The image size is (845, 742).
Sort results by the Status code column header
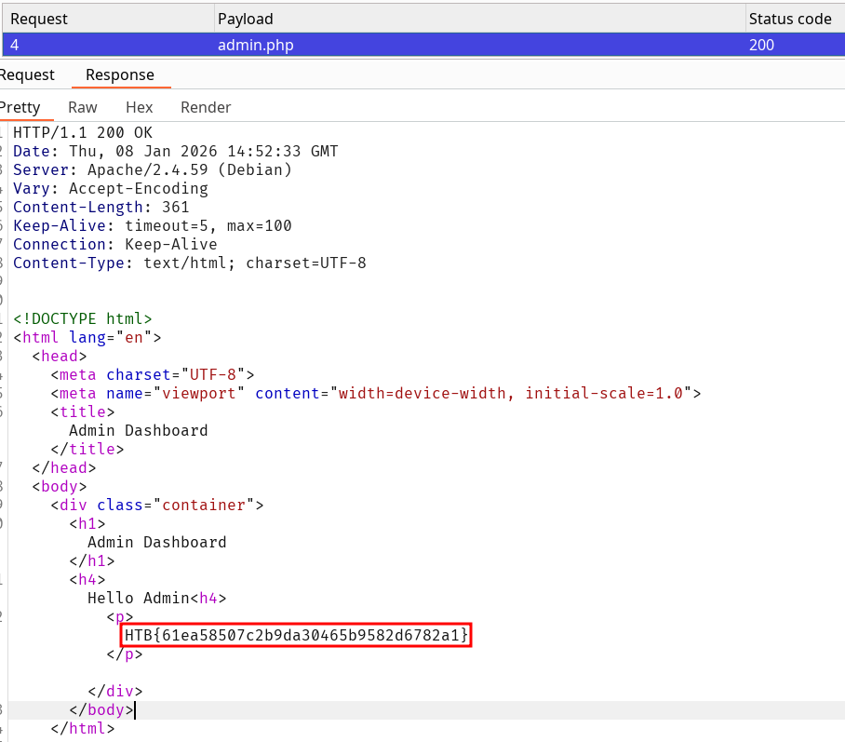point(790,19)
